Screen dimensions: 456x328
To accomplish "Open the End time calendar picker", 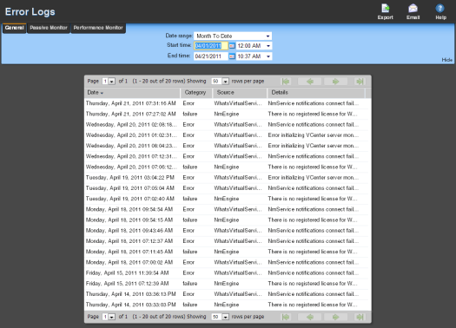I will click(x=232, y=56).
